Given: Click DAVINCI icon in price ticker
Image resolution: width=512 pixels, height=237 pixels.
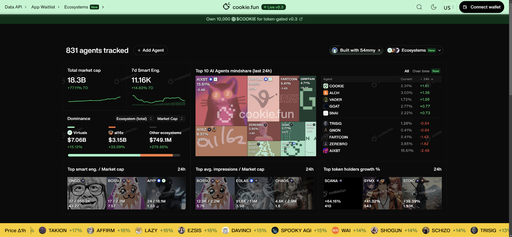Looking at the screenshot, I should (226, 230).
